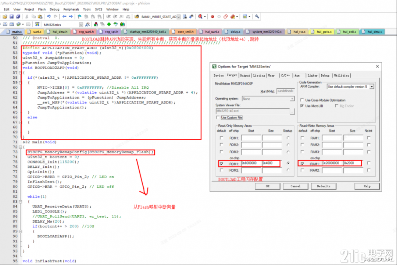Click the Manage Project Items icon

(x=96, y=24)
